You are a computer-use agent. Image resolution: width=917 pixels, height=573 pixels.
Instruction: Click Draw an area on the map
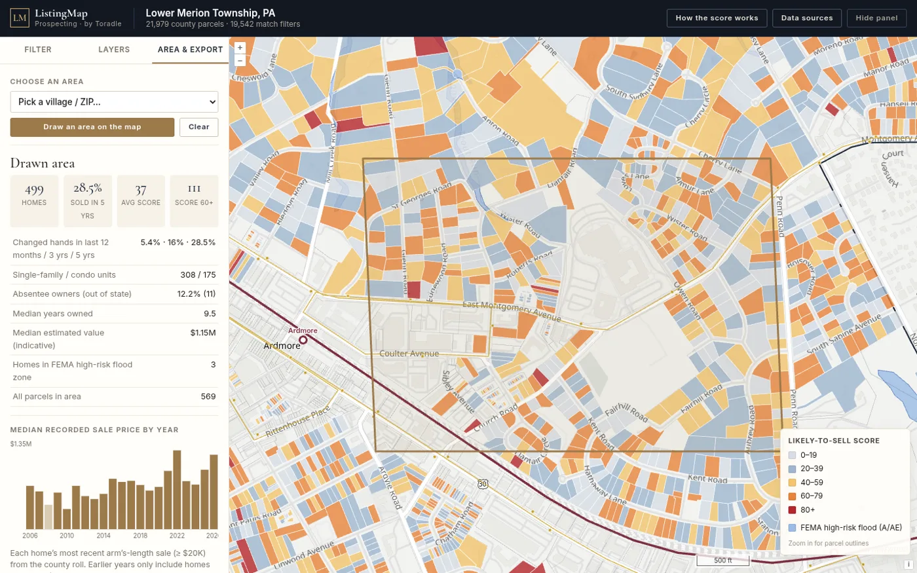click(92, 127)
